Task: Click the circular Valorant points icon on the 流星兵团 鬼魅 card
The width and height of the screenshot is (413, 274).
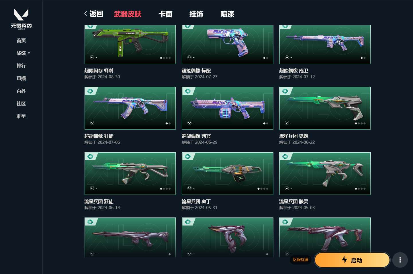Action: 287,123
